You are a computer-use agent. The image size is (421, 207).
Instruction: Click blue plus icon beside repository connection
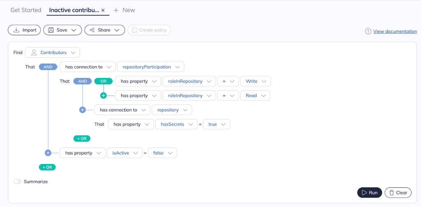click(82, 110)
